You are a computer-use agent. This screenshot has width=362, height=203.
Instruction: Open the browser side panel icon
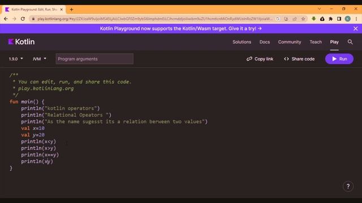339,19
